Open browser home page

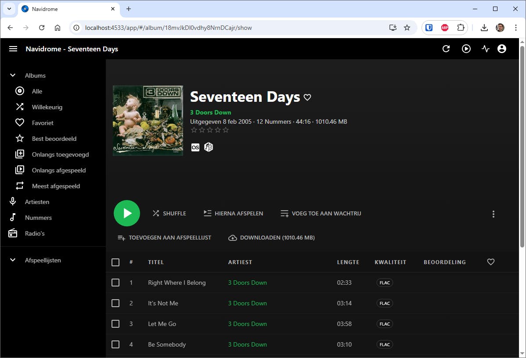click(x=58, y=28)
